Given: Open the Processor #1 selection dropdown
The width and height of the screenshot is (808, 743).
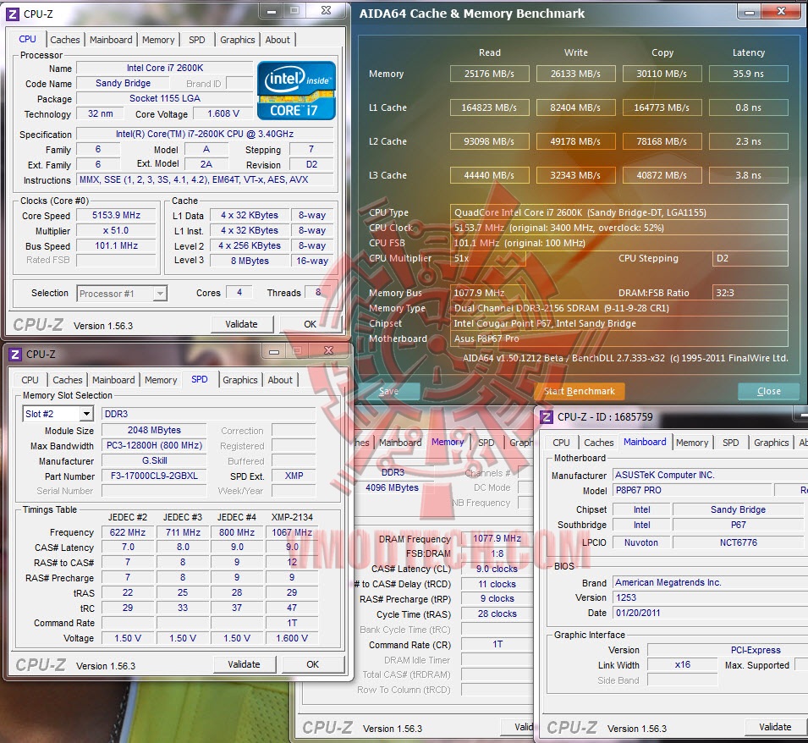Looking at the screenshot, I should tap(122, 294).
